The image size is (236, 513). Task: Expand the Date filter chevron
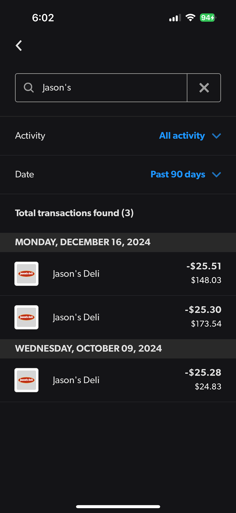(x=216, y=174)
